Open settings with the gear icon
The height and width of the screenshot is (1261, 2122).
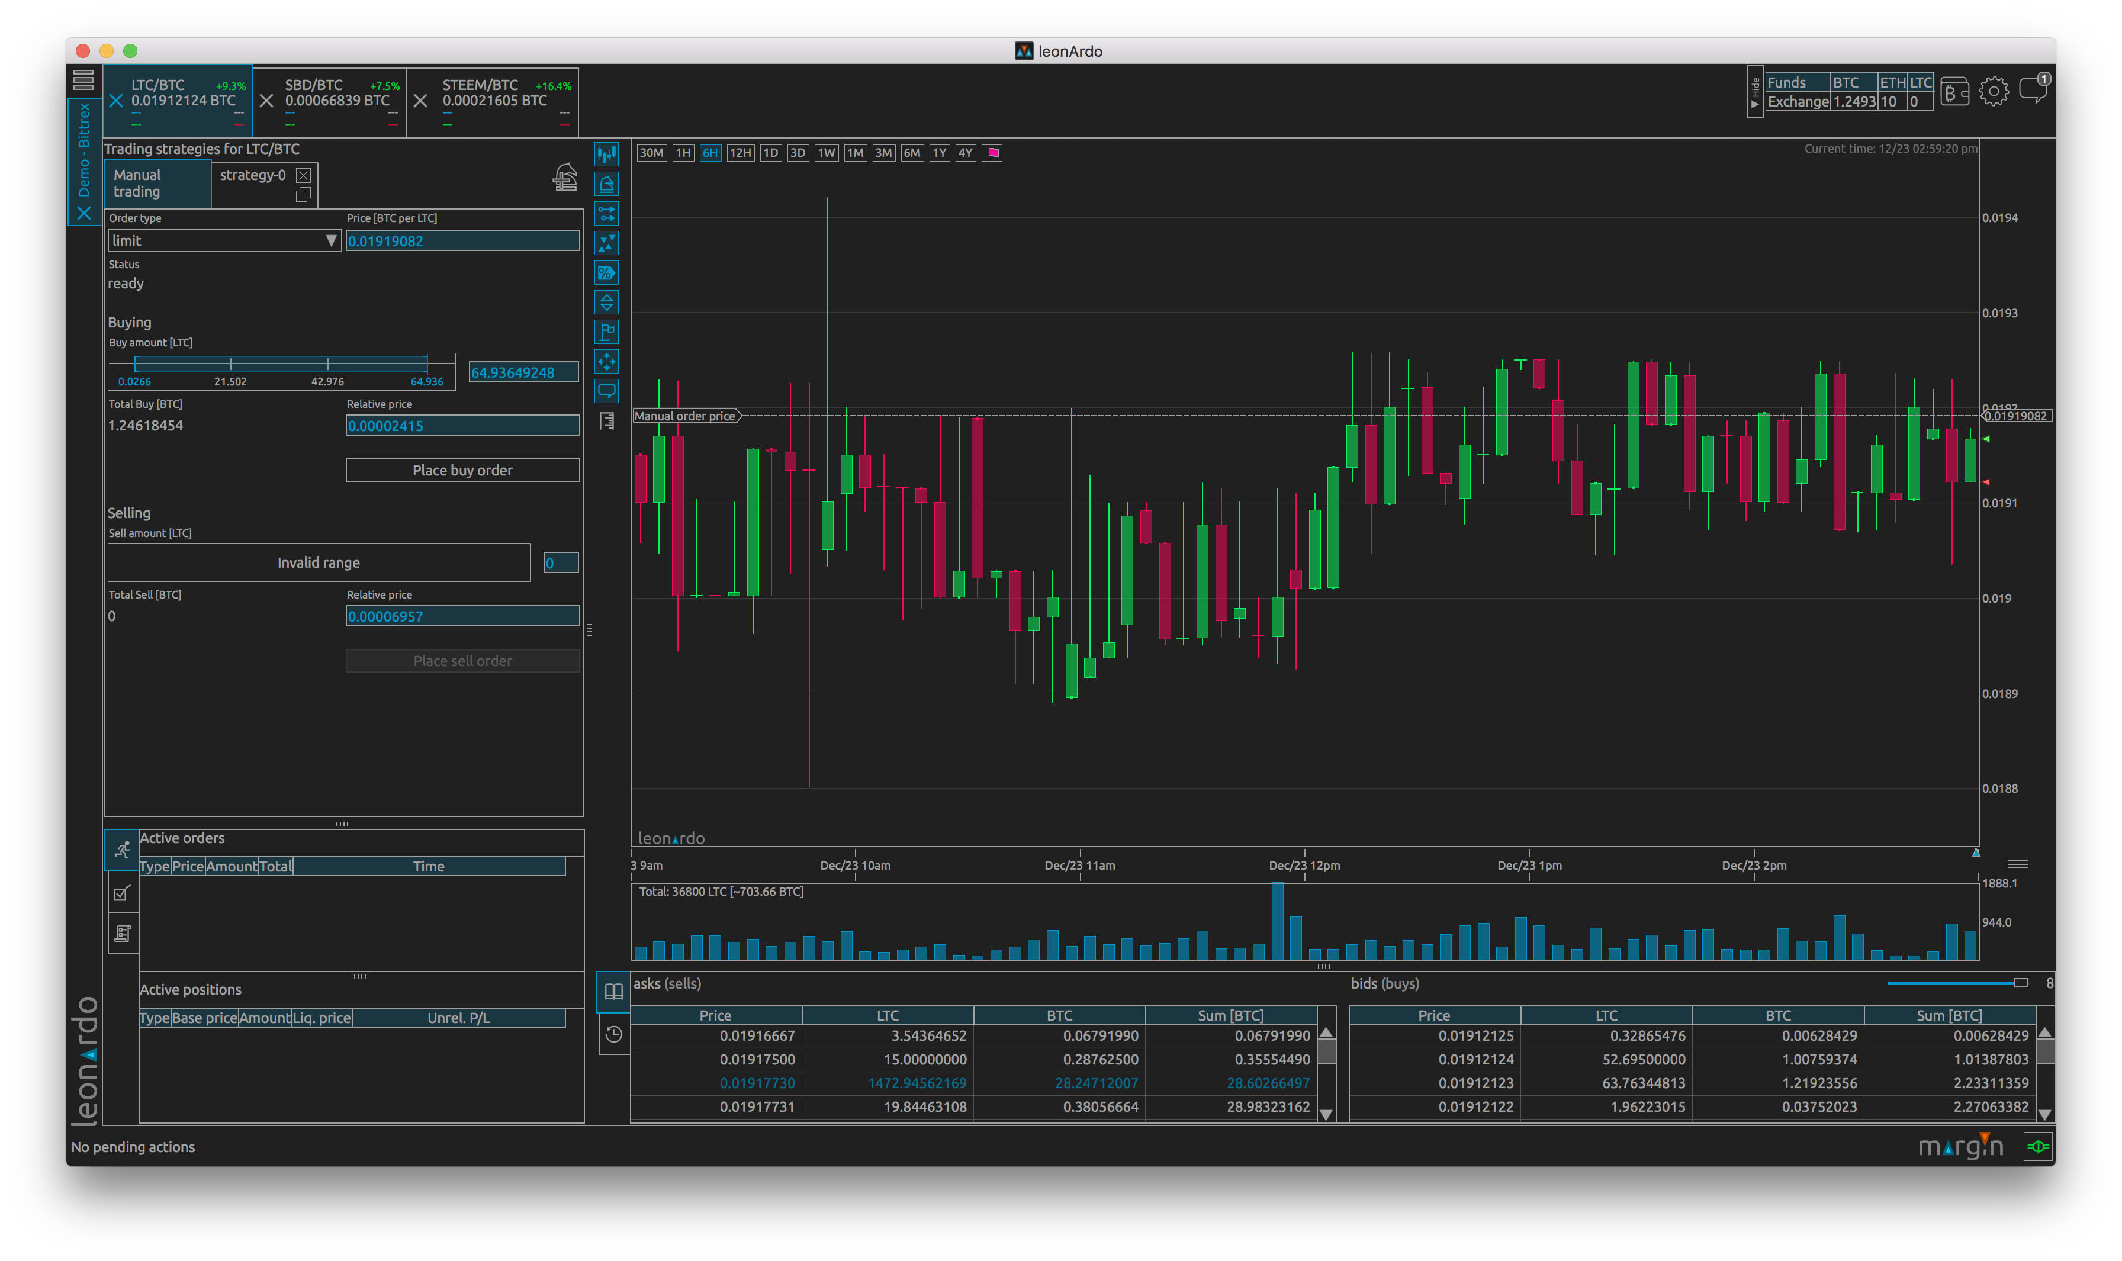tap(1994, 92)
